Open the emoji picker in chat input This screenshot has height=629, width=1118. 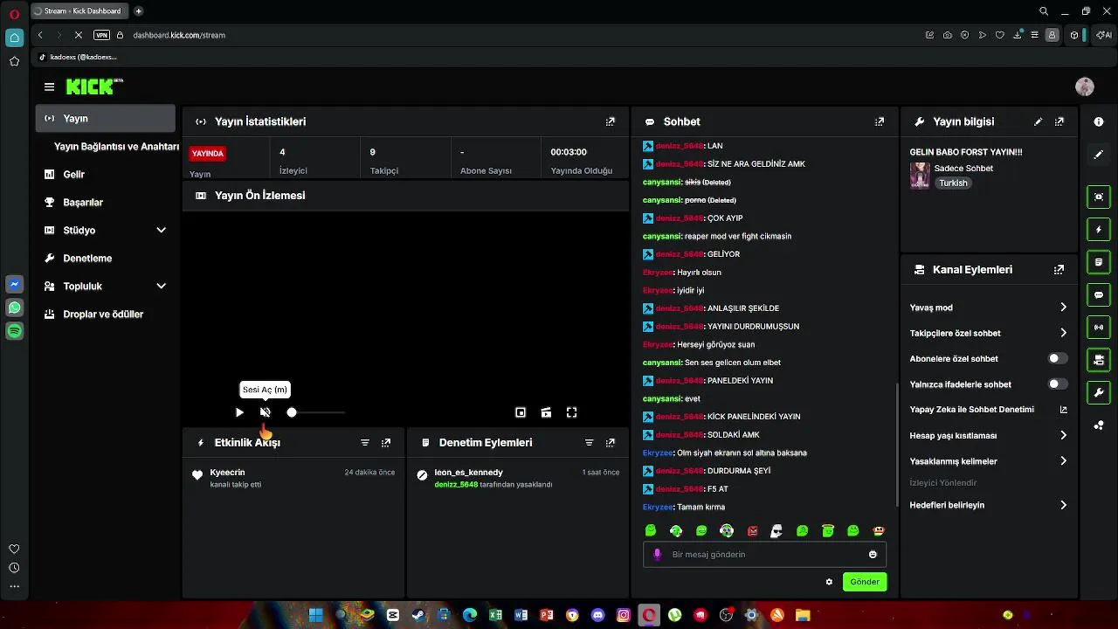873,555
